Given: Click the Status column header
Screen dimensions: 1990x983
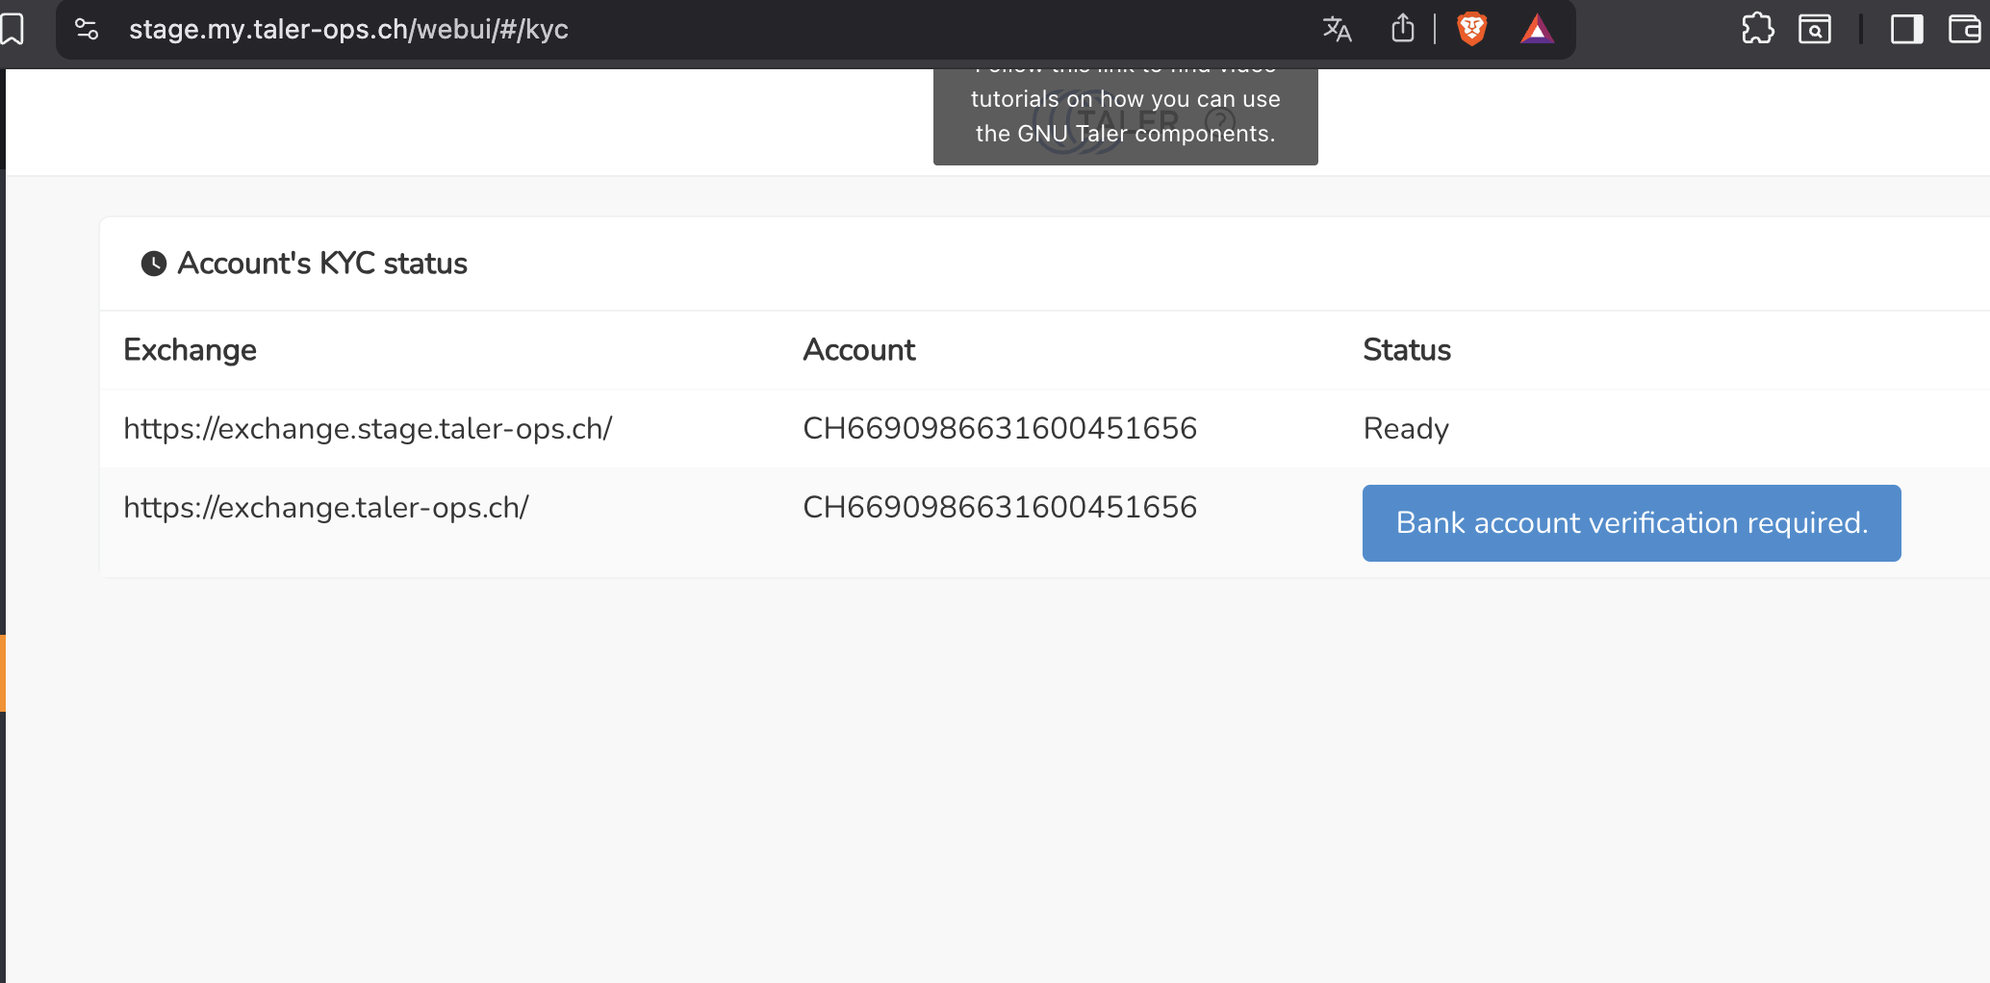Looking at the screenshot, I should 1407,350.
